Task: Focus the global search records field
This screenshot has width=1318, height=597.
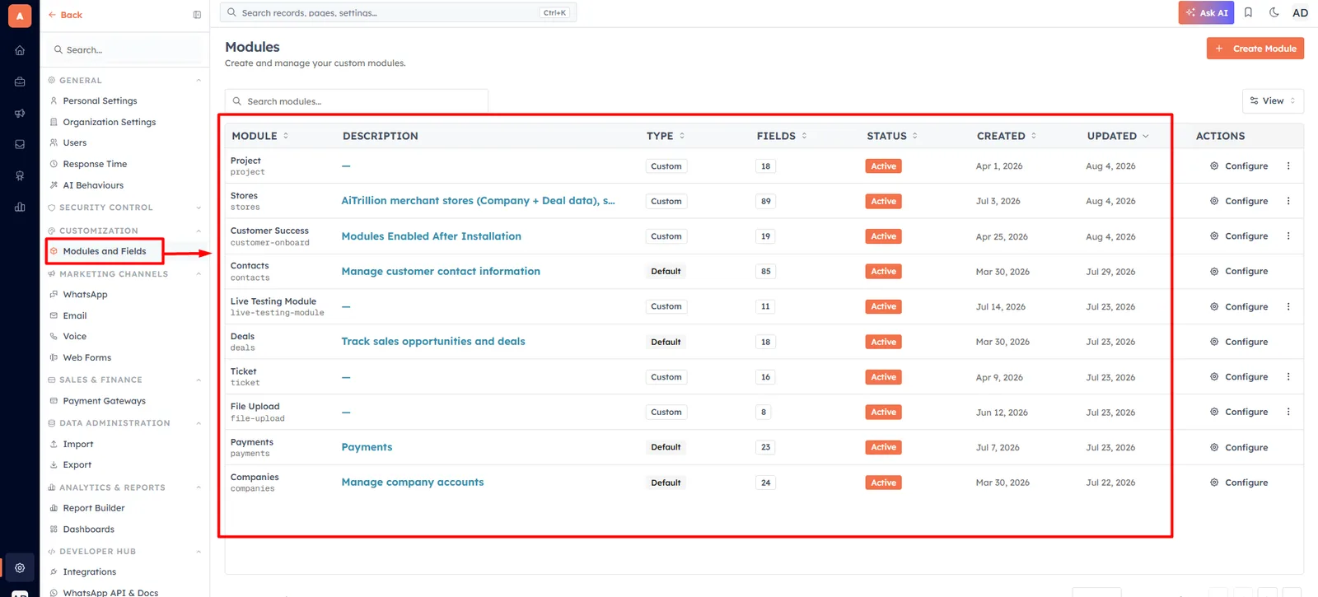Action: click(x=399, y=12)
